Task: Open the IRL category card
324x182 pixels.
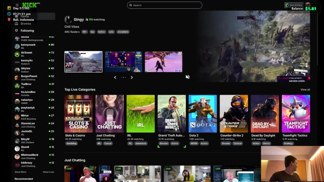Action: pyautogui.click(x=140, y=114)
